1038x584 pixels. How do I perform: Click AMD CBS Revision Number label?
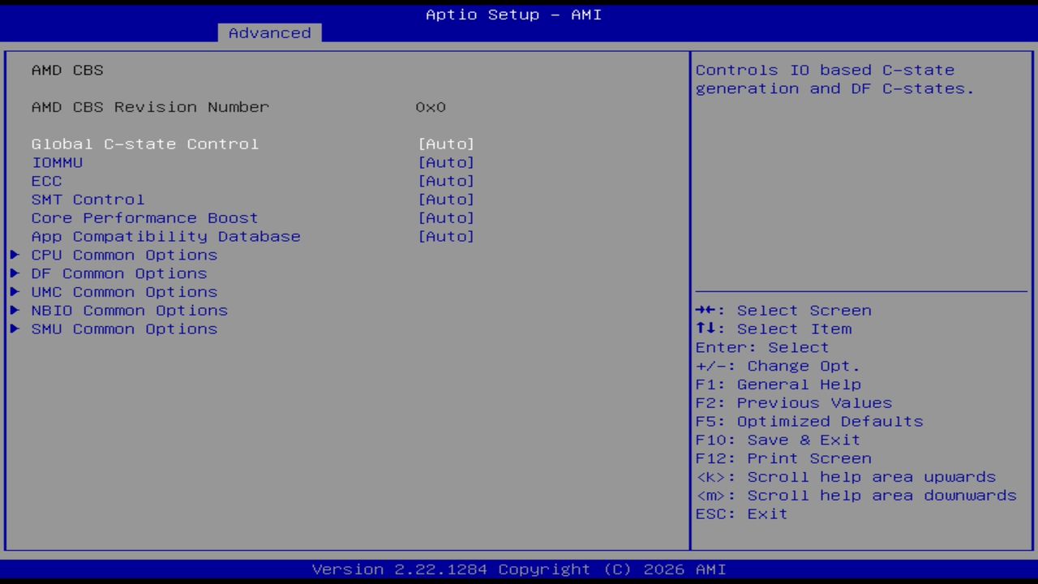tap(150, 107)
